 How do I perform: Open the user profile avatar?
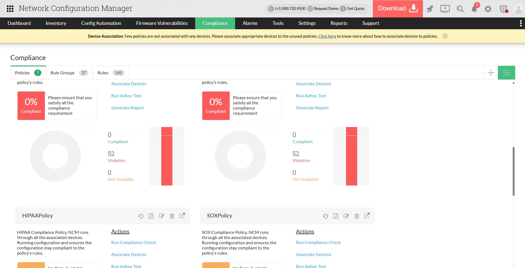[x=518, y=9]
